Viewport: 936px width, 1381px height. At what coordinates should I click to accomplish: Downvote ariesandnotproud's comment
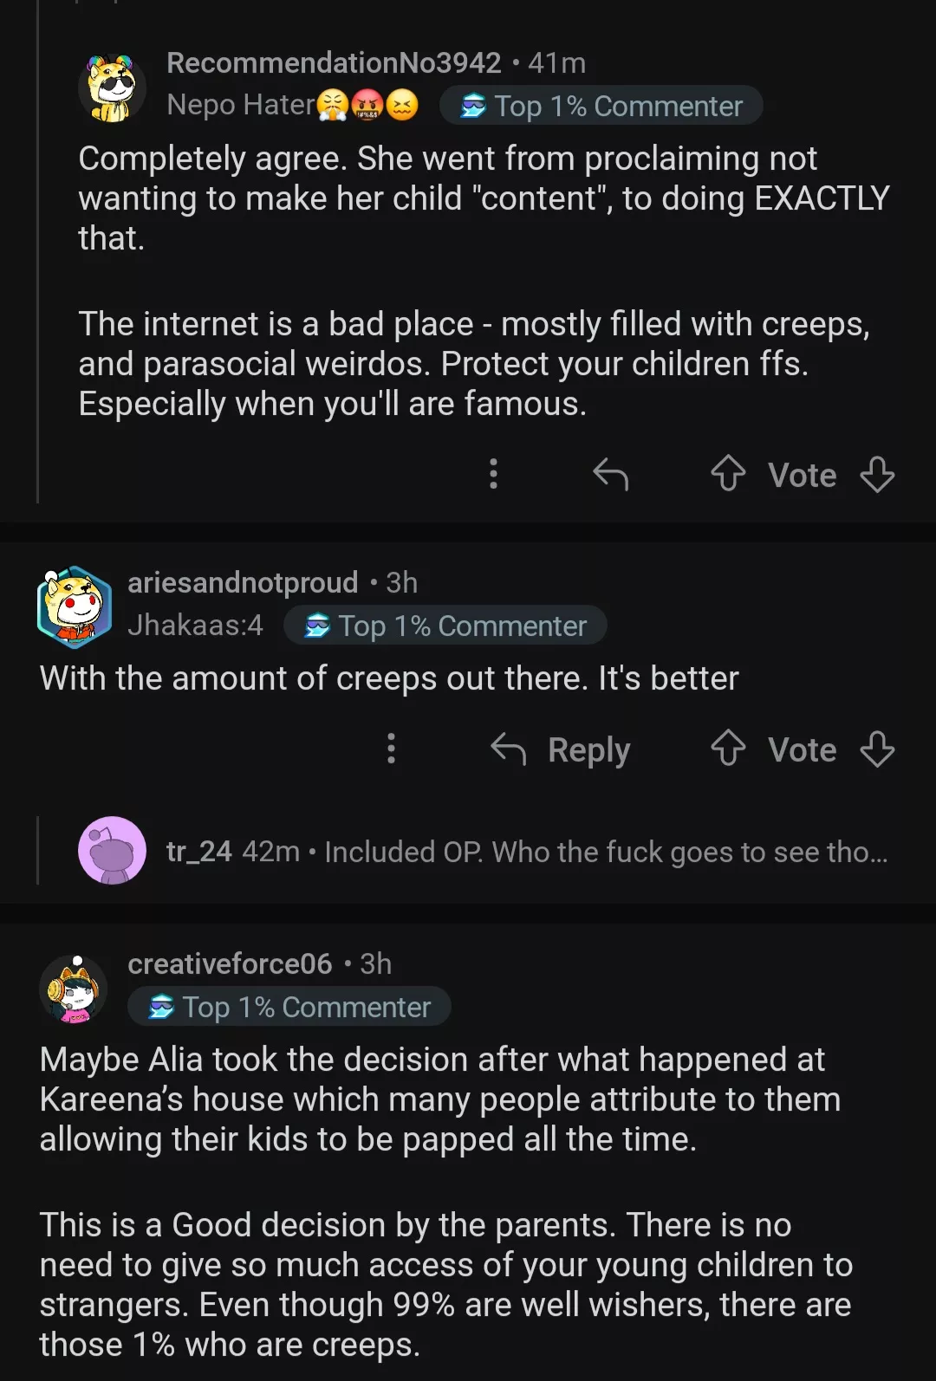(877, 749)
